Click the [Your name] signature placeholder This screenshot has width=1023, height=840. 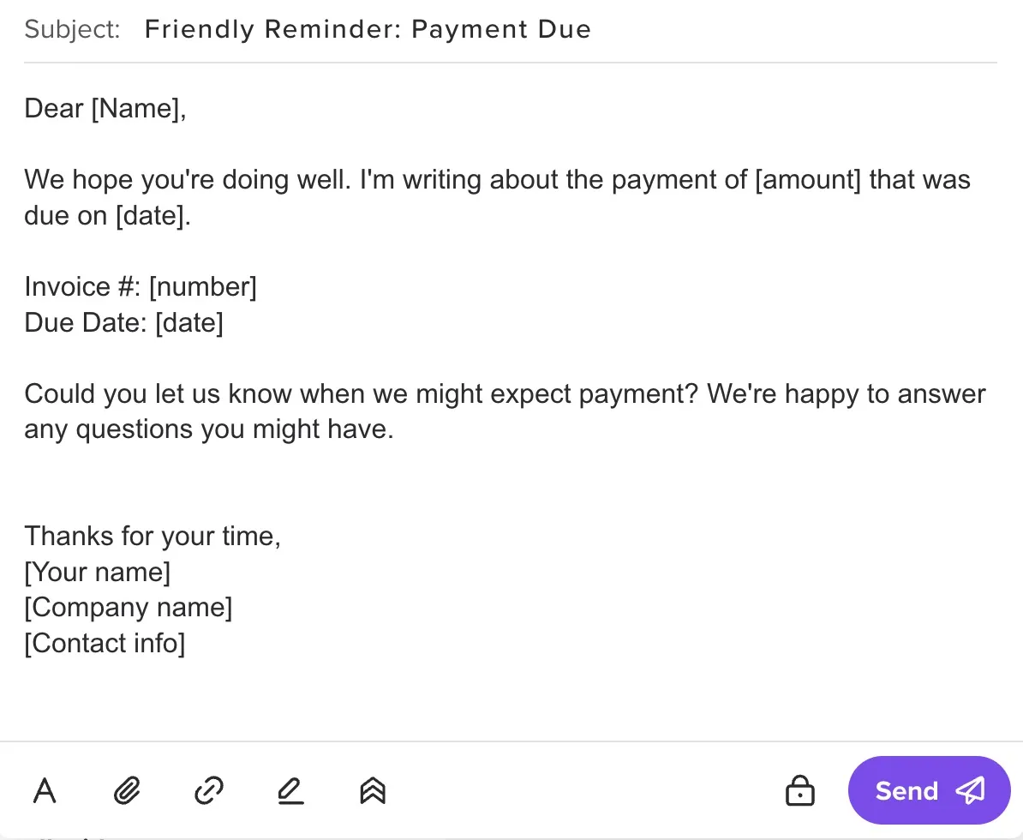(97, 572)
